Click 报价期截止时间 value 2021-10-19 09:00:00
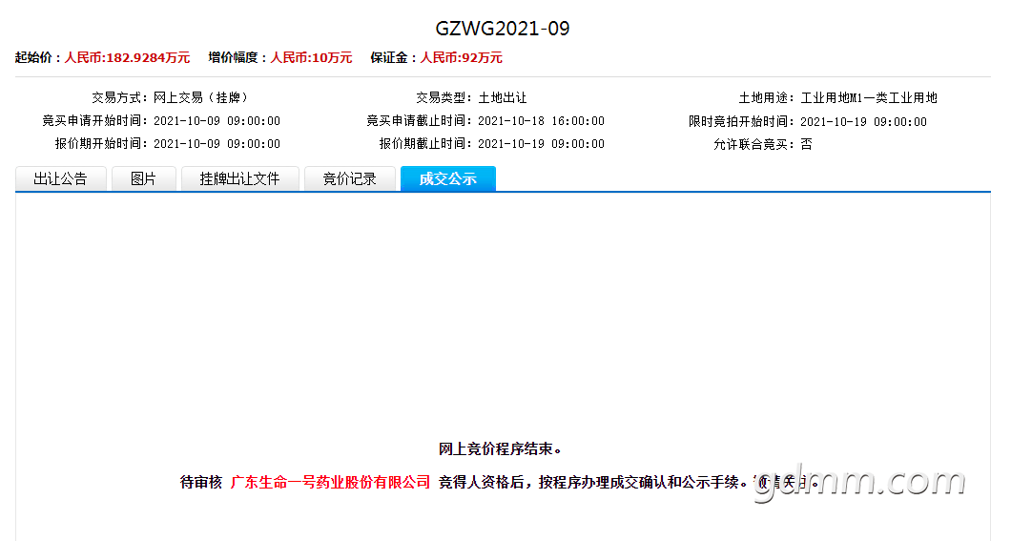This screenshot has height=541, width=1011. tap(541, 144)
